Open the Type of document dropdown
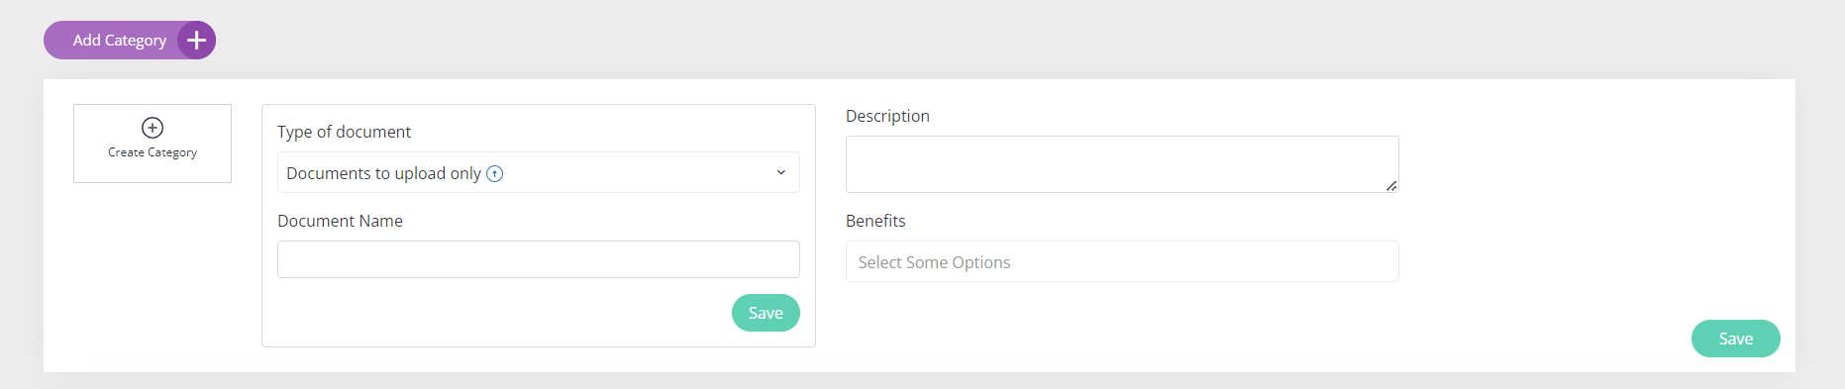Screen dimensions: 1845x389 (x=539, y=172)
